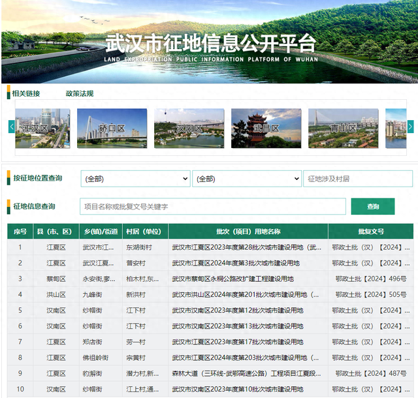The width and height of the screenshot is (418, 398).
Task: Click approval number 鄂政土批【2024】487号
Action: coord(371,373)
